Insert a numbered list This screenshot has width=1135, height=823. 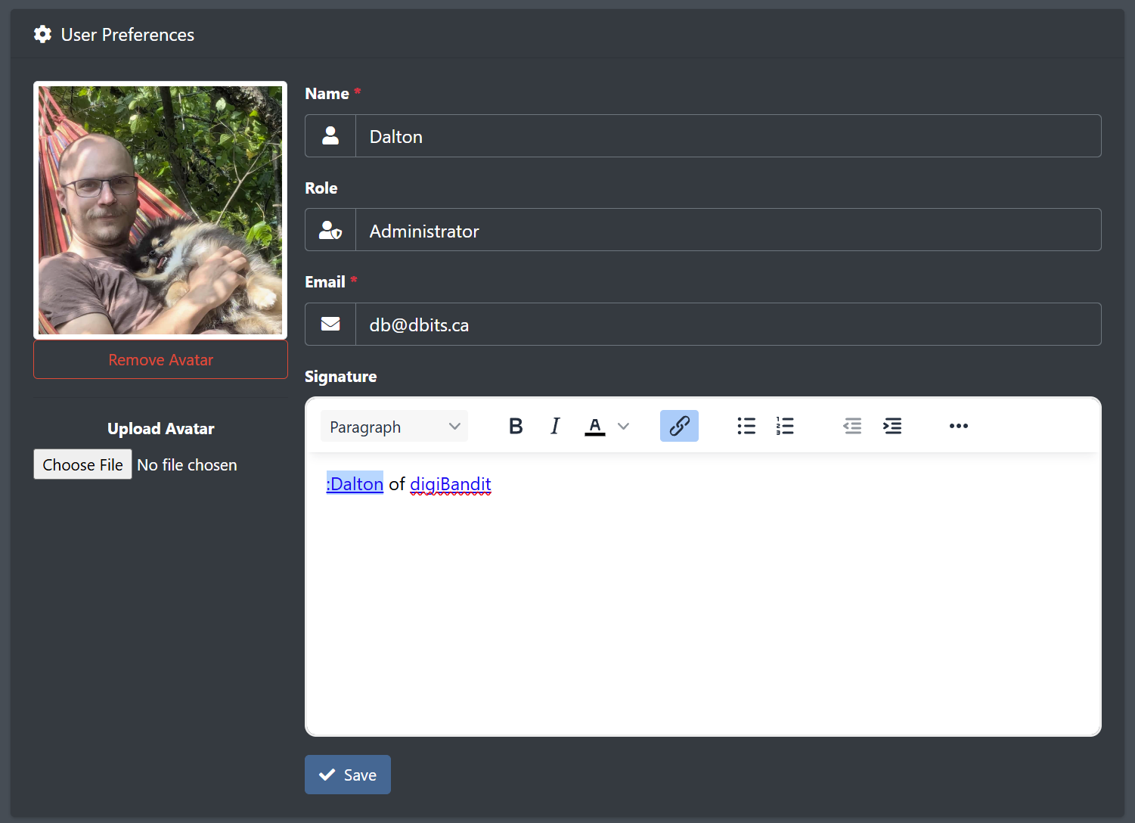(x=785, y=427)
